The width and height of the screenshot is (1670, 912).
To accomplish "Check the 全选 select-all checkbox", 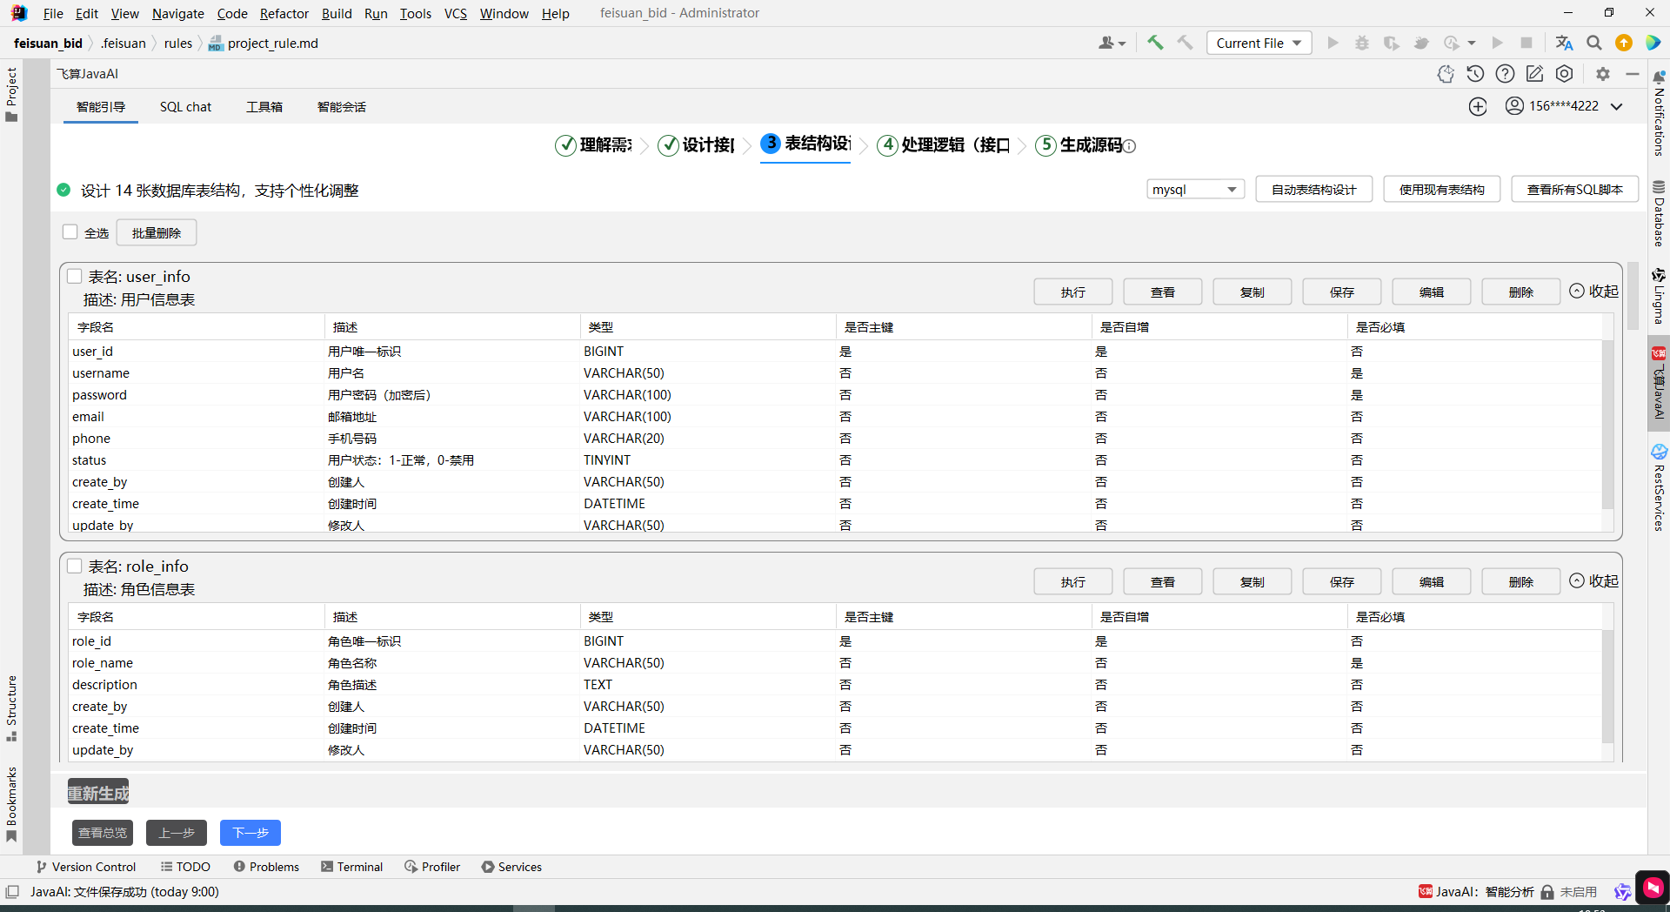I will (x=70, y=232).
